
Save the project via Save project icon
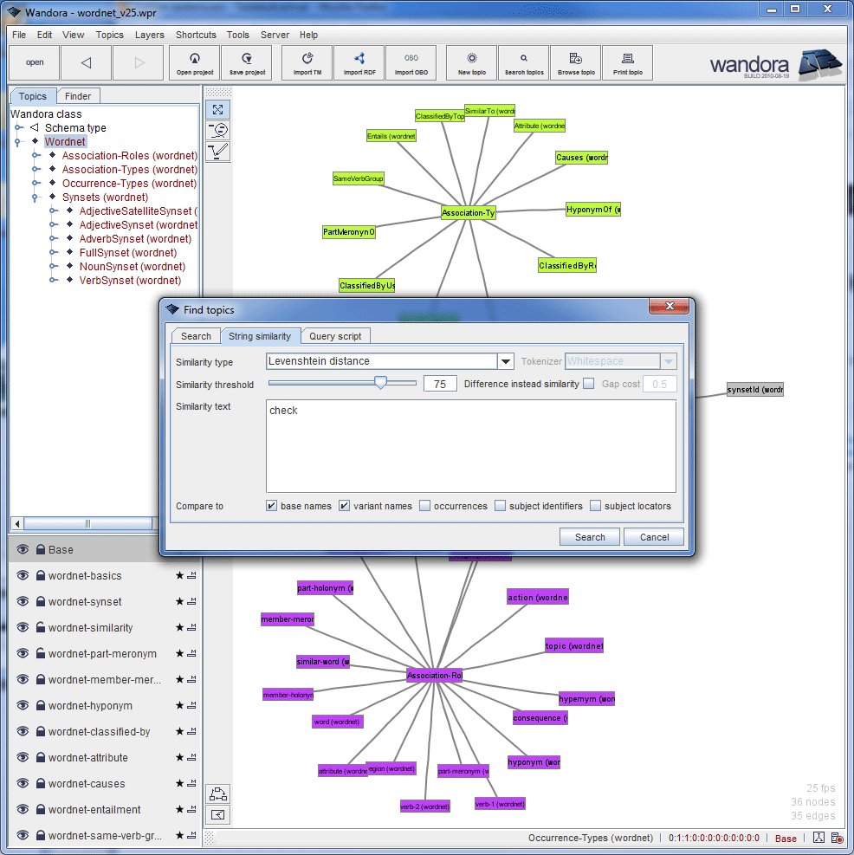tap(246, 62)
